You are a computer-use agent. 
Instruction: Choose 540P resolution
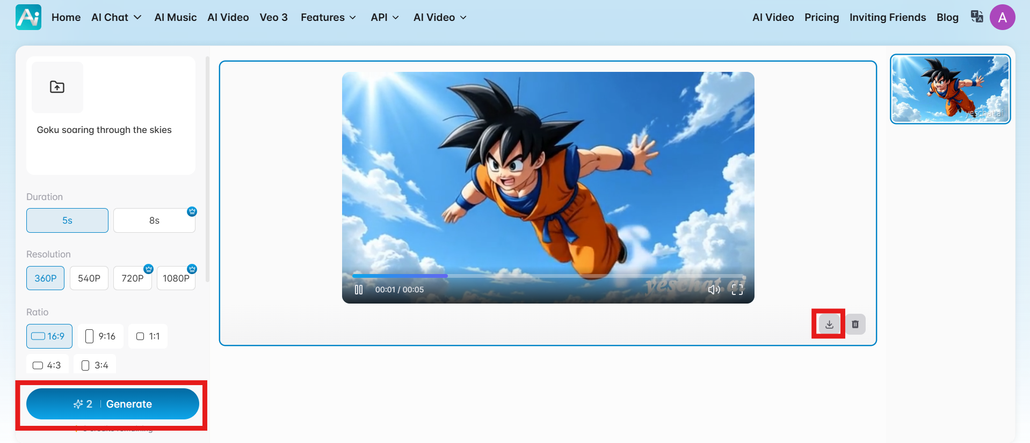(89, 278)
